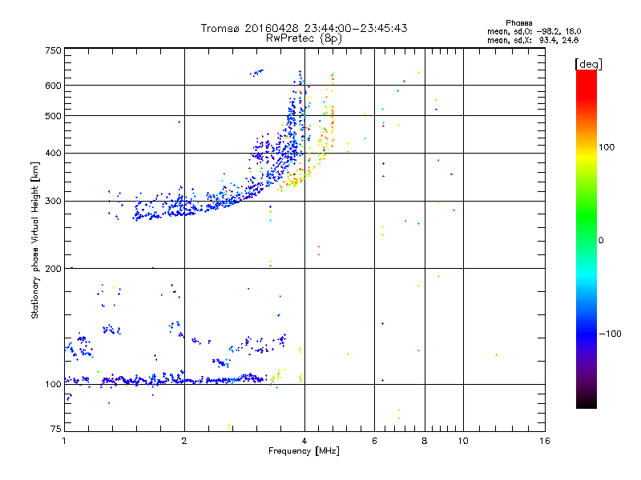The image size is (641, 480).
Task: Click the y-axis tick label '600'
Action: click(53, 86)
